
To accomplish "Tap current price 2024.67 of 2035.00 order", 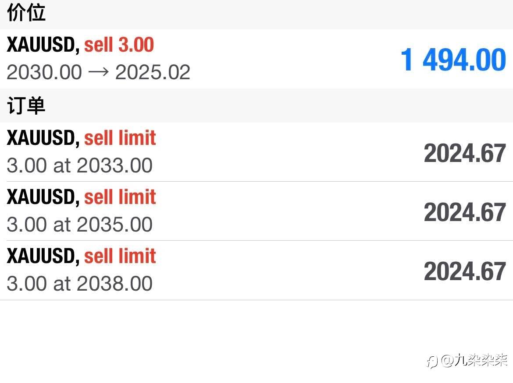I will 465,212.
